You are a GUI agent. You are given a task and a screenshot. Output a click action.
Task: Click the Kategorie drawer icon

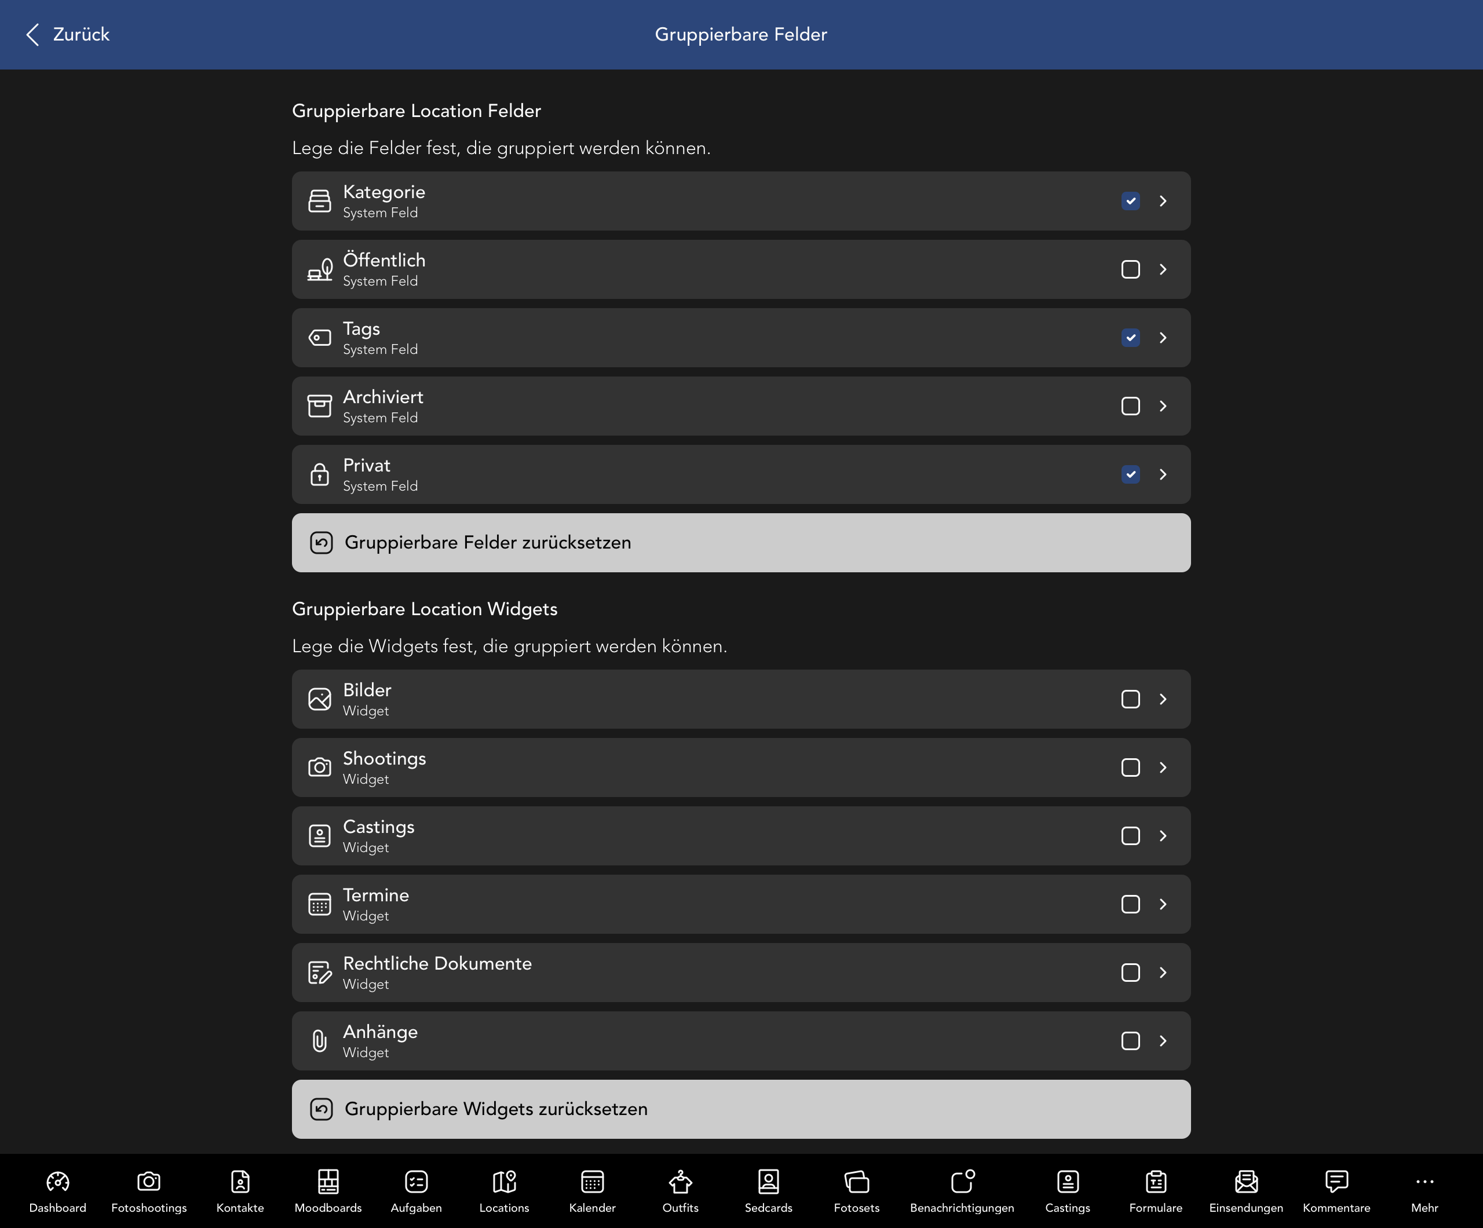coord(320,201)
